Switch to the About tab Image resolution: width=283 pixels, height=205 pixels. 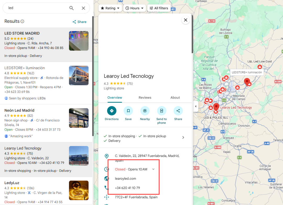tap(175, 98)
